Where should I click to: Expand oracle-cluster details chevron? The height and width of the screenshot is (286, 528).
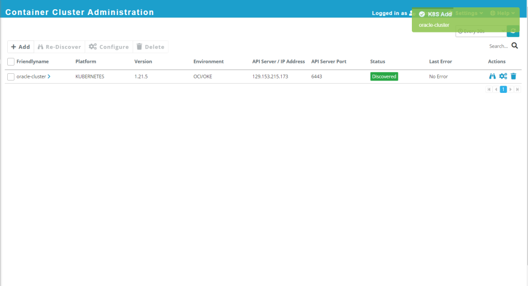pyautogui.click(x=49, y=76)
